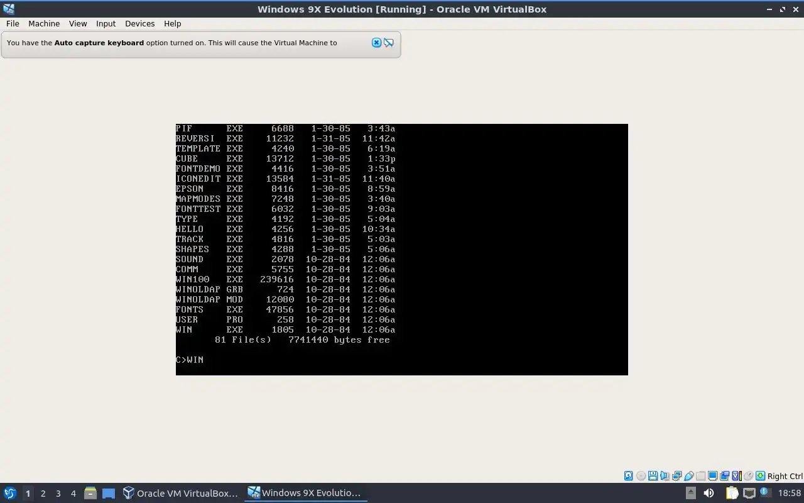
Task: Click the shared folders status icon
Action: pos(700,476)
